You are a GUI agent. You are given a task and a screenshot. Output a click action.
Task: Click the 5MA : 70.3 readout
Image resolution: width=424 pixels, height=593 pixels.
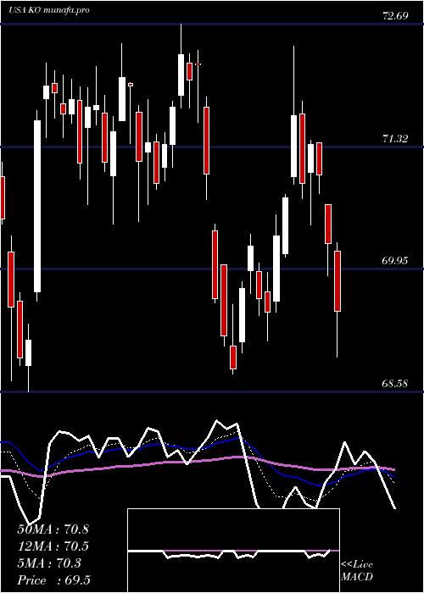49,563
